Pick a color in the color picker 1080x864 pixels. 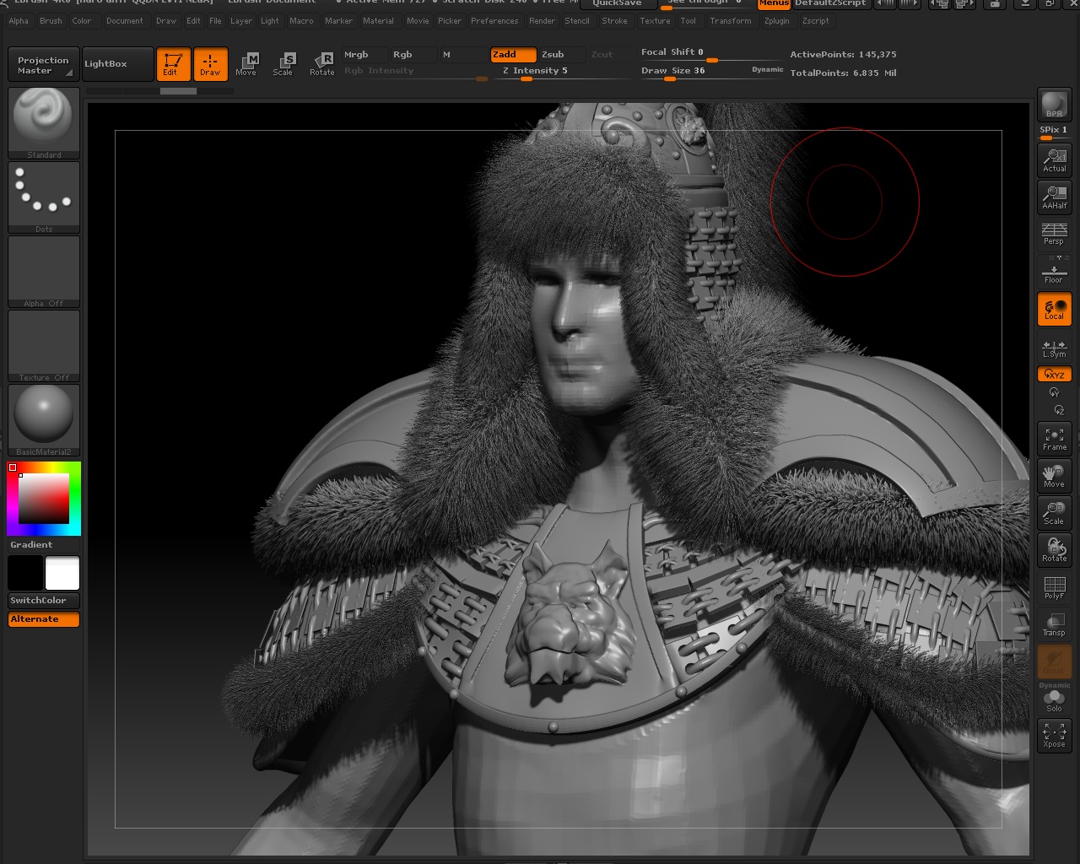44,498
